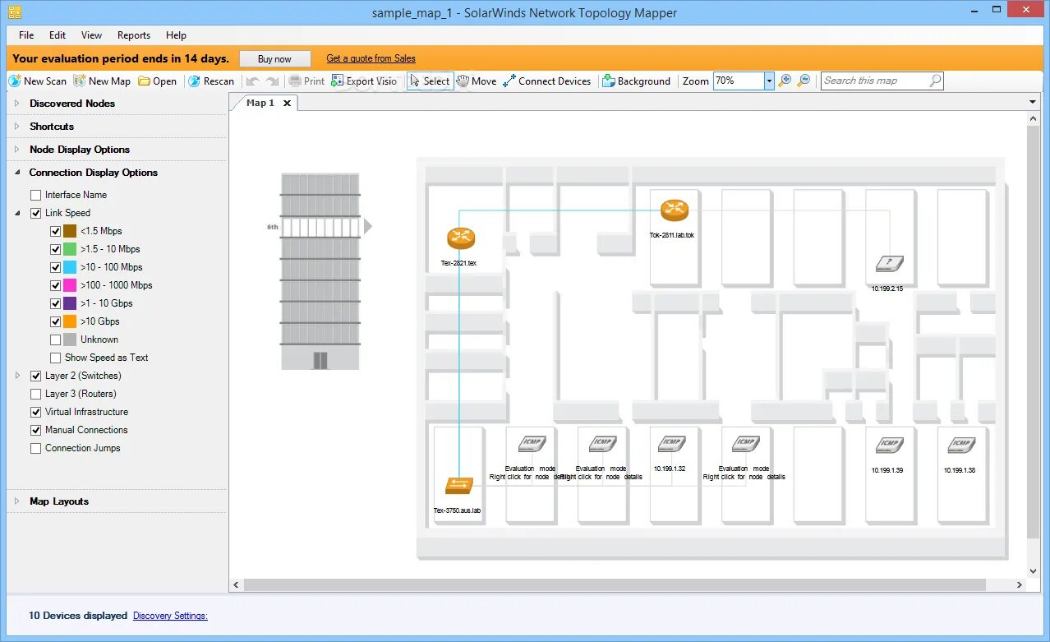Collapse Connection Display Options
Image resolution: width=1050 pixels, height=642 pixels.
16,173
